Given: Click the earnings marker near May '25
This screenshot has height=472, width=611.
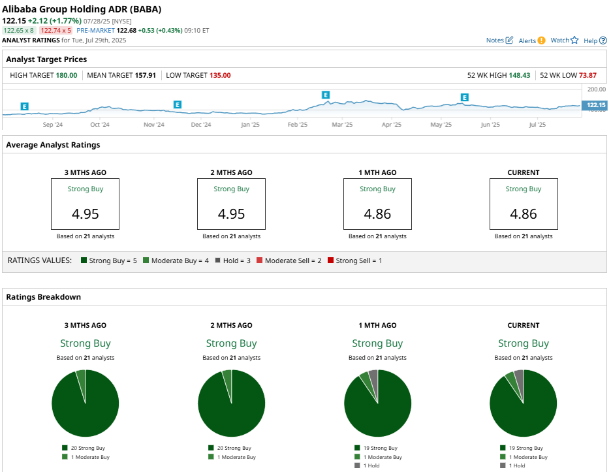Looking at the screenshot, I should click(464, 97).
